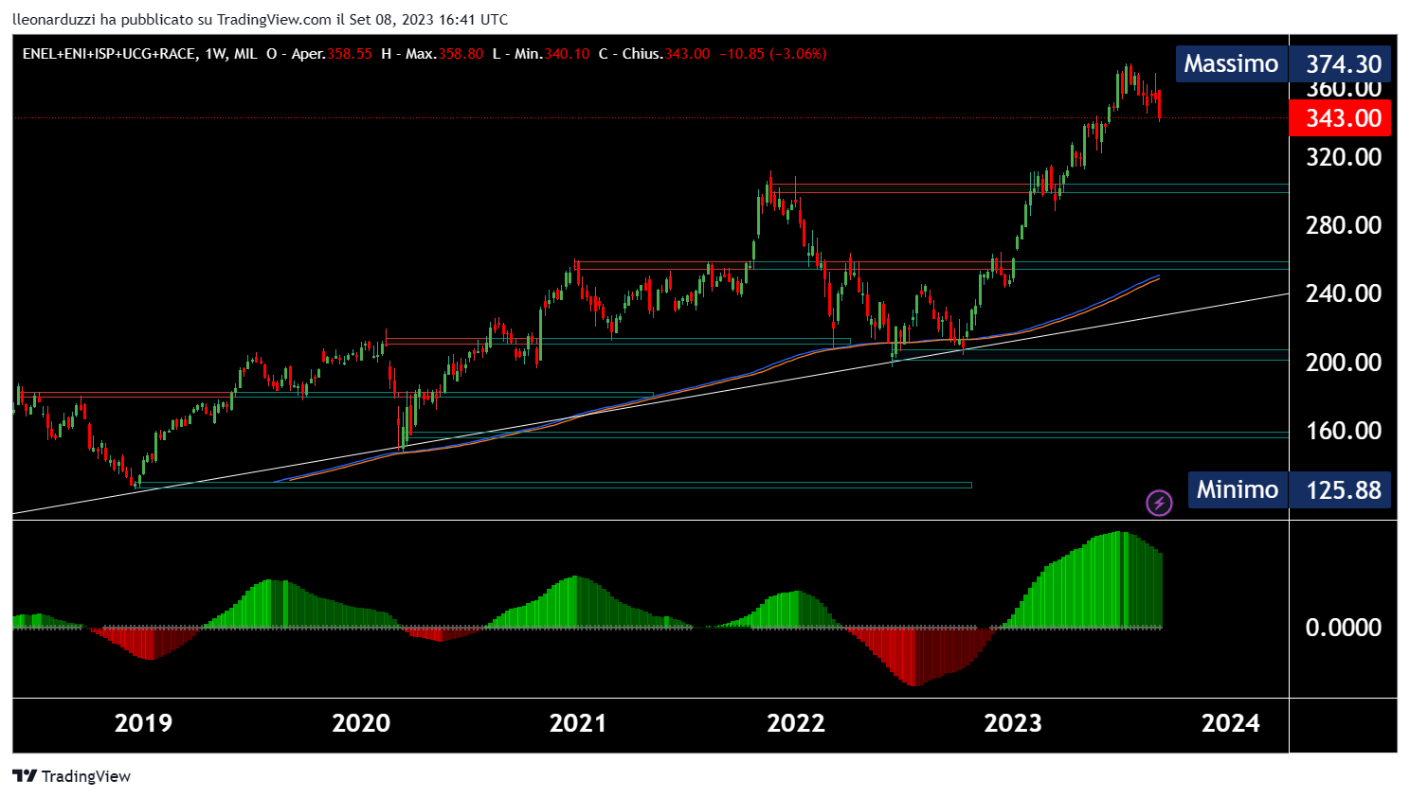1410x798 pixels.
Task: Click the purple lightning bolt icon
Action: 1159,503
